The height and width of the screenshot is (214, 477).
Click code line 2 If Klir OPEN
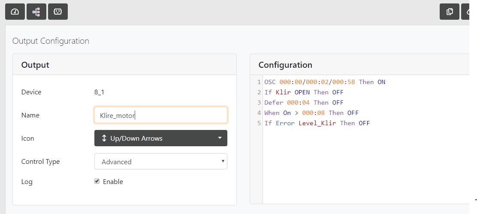tap(304, 92)
